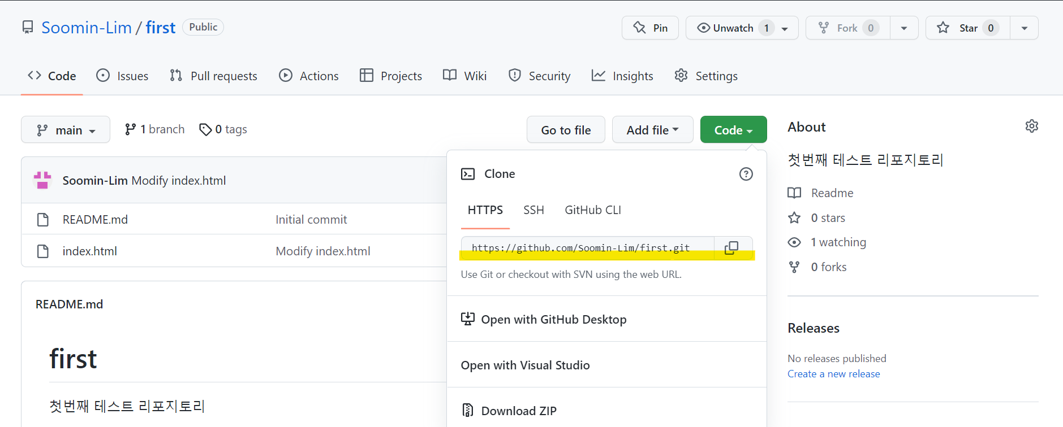Screen dimensions: 1063x427
Task: Open the Code tab
Action: pos(52,76)
